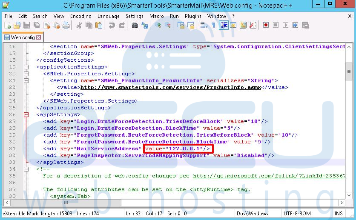The image size is (356, 220).
Task: Open the Function List icon
Action: (253, 25)
